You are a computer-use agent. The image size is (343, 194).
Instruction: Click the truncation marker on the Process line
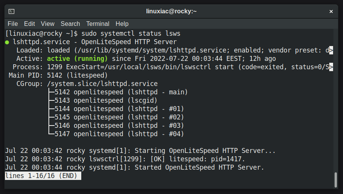point(331,67)
